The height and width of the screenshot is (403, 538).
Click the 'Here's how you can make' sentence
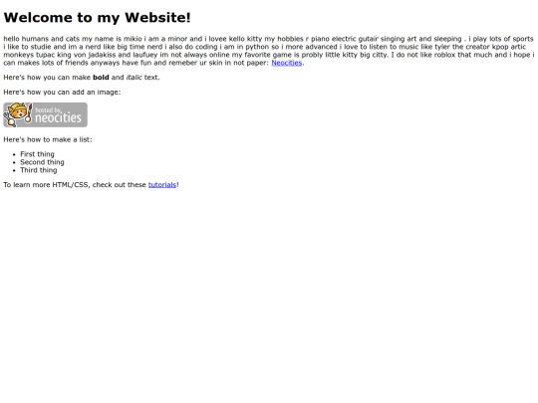point(82,78)
